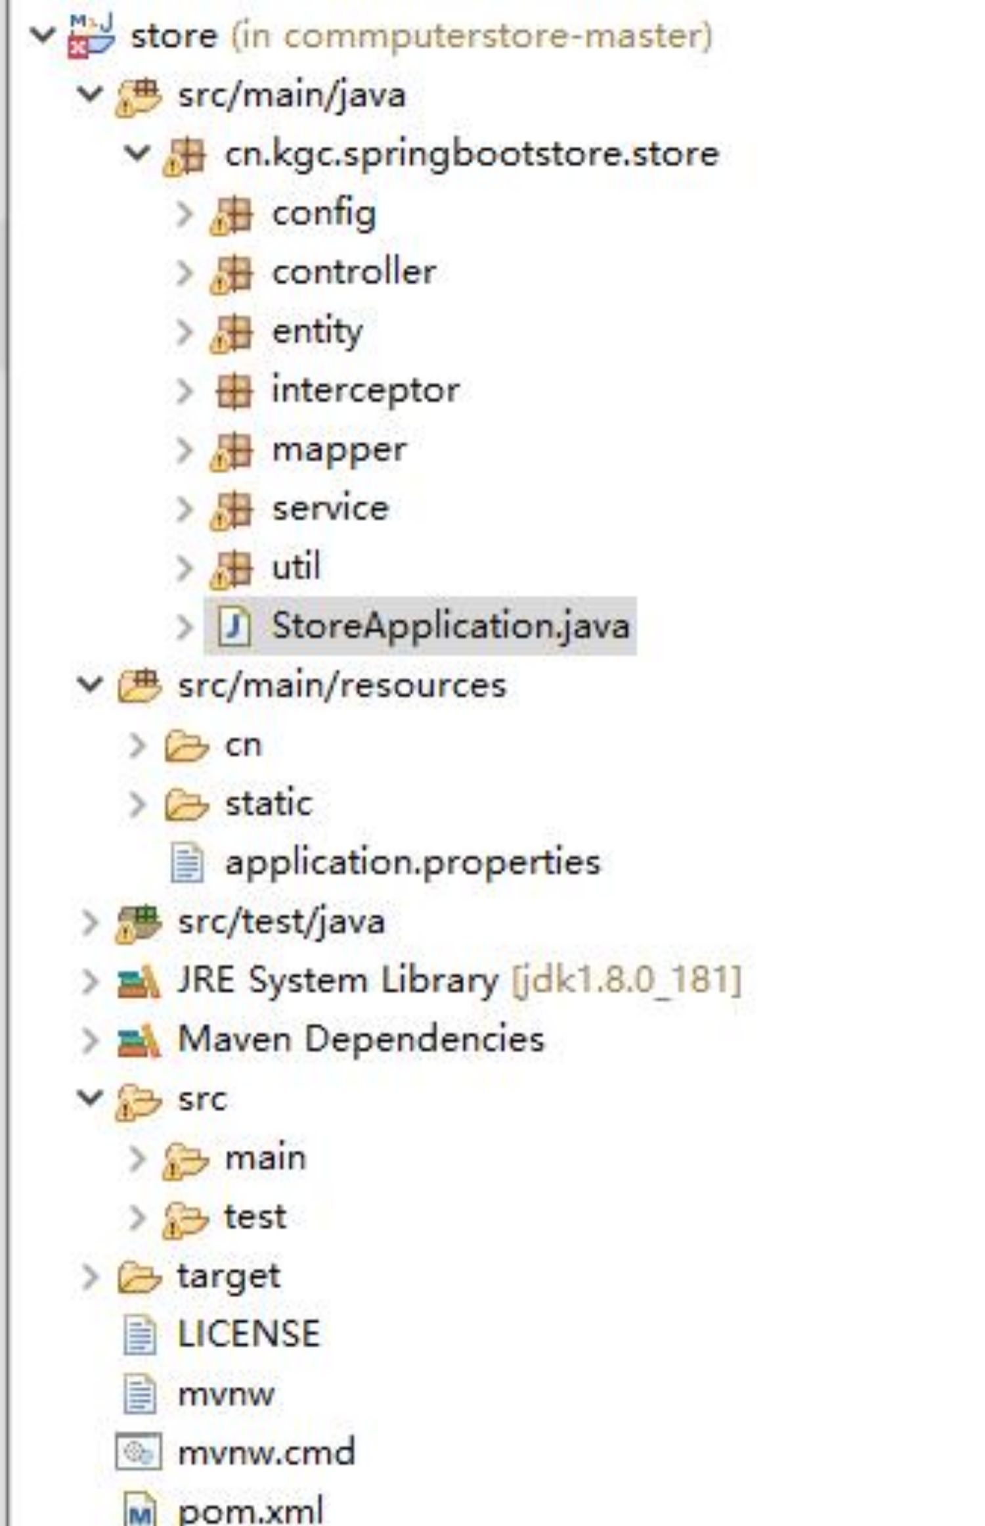This screenshot has height=1526, width=985.
Task: Select the store project label
Action: click(174, 35)
